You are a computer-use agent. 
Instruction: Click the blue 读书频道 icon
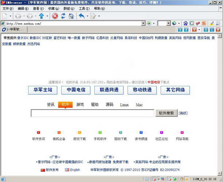pyautogui.click(x=141, y=132)
